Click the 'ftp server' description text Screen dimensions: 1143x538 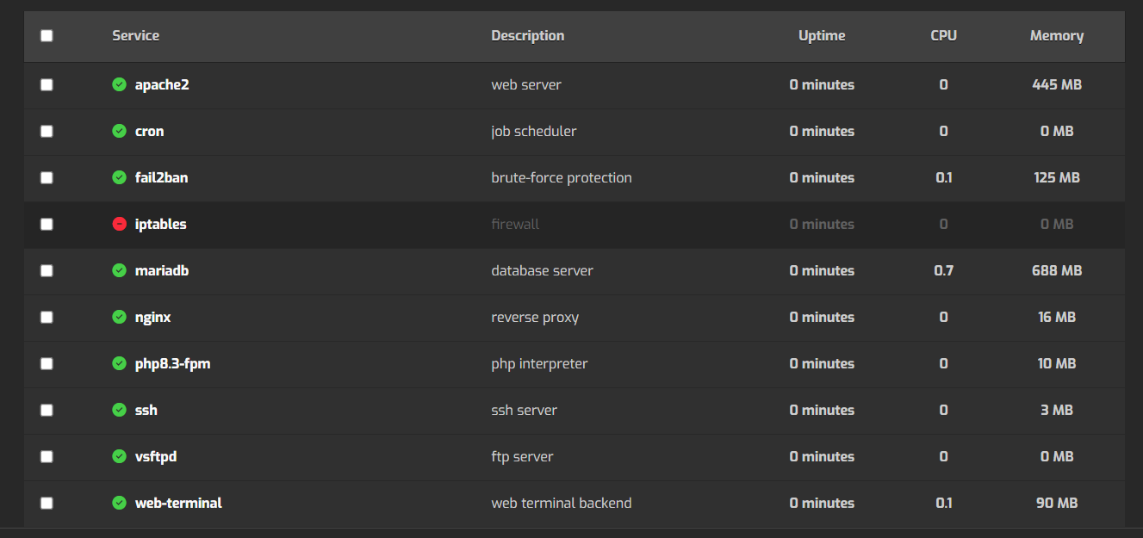click(523, 457)
